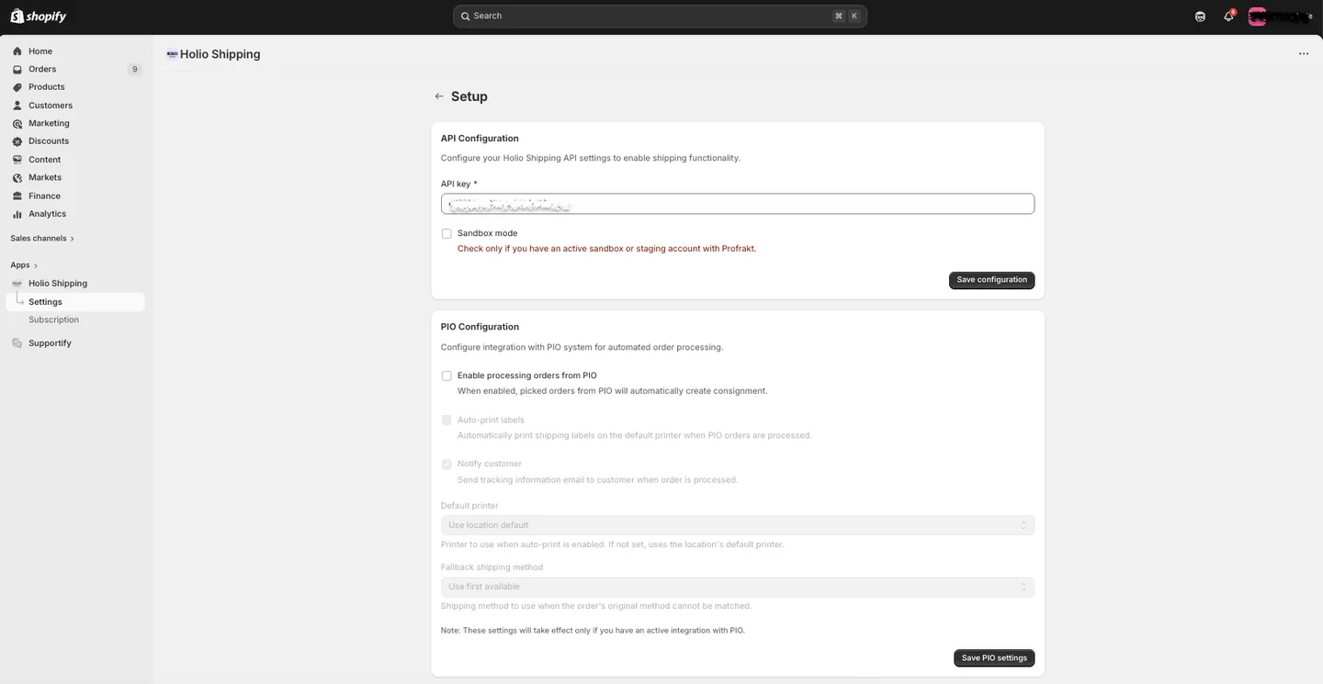Click the 'PIO Configuration' heading
The image size is (1323, 684).
tap(480, 327)
